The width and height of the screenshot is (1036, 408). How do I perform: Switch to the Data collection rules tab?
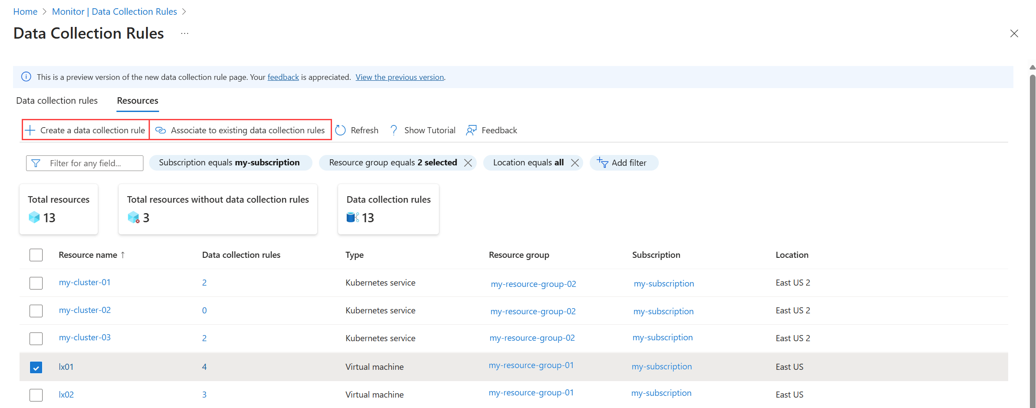[57, 101]
